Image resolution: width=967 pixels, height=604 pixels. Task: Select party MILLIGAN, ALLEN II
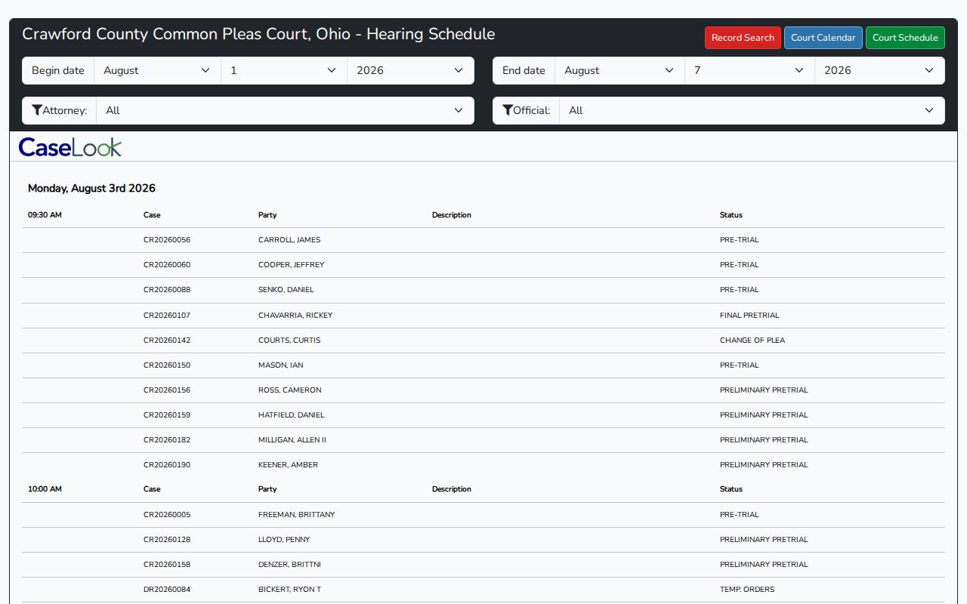[x=292, y=440]
